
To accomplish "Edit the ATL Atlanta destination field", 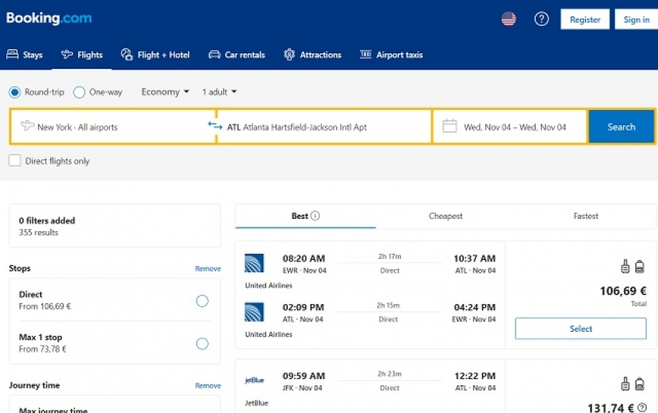I will [x=324, y=127].
